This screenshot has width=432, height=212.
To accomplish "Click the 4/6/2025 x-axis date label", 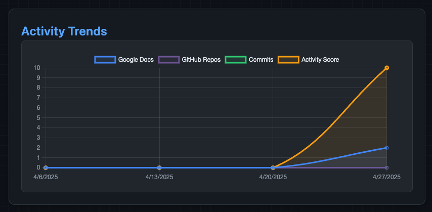I will [x=47, y=177].
